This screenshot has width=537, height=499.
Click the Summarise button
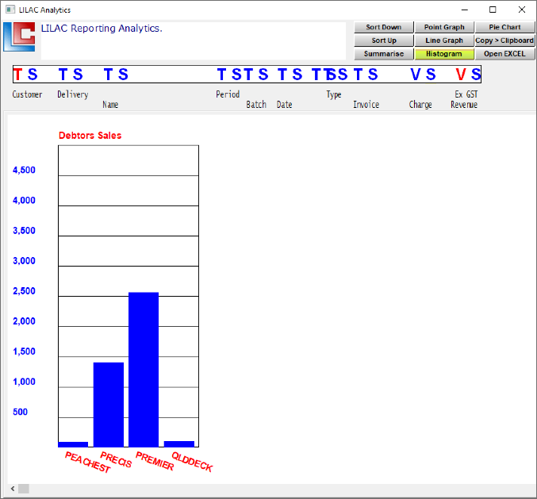click(384, 54)
